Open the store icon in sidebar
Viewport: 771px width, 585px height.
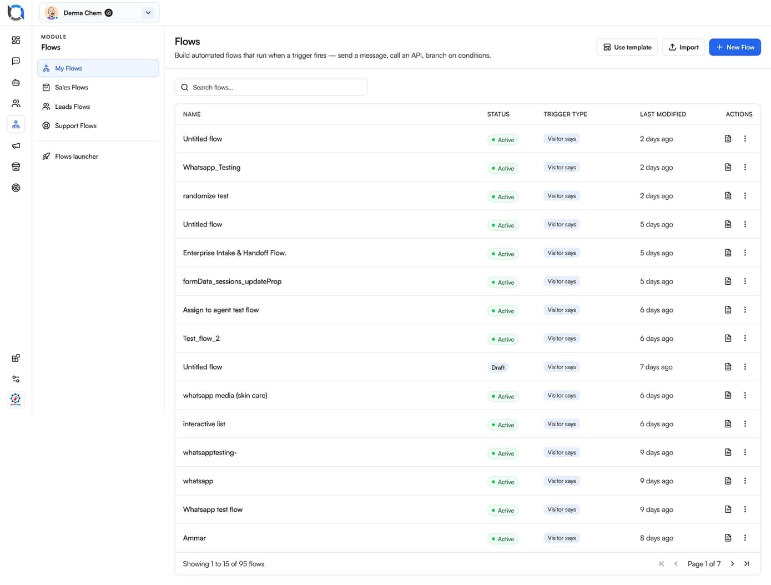(x=16, y=167)
